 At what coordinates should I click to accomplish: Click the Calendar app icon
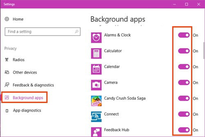point(96,69)
